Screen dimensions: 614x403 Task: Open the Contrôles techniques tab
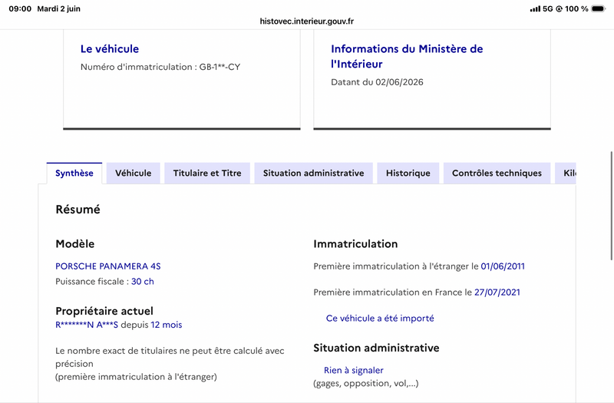tap(497, 173)
